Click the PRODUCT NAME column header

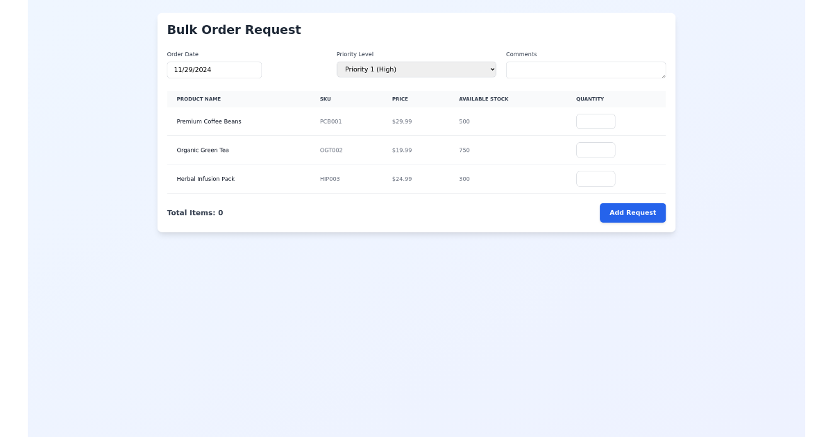coord(199,98)
